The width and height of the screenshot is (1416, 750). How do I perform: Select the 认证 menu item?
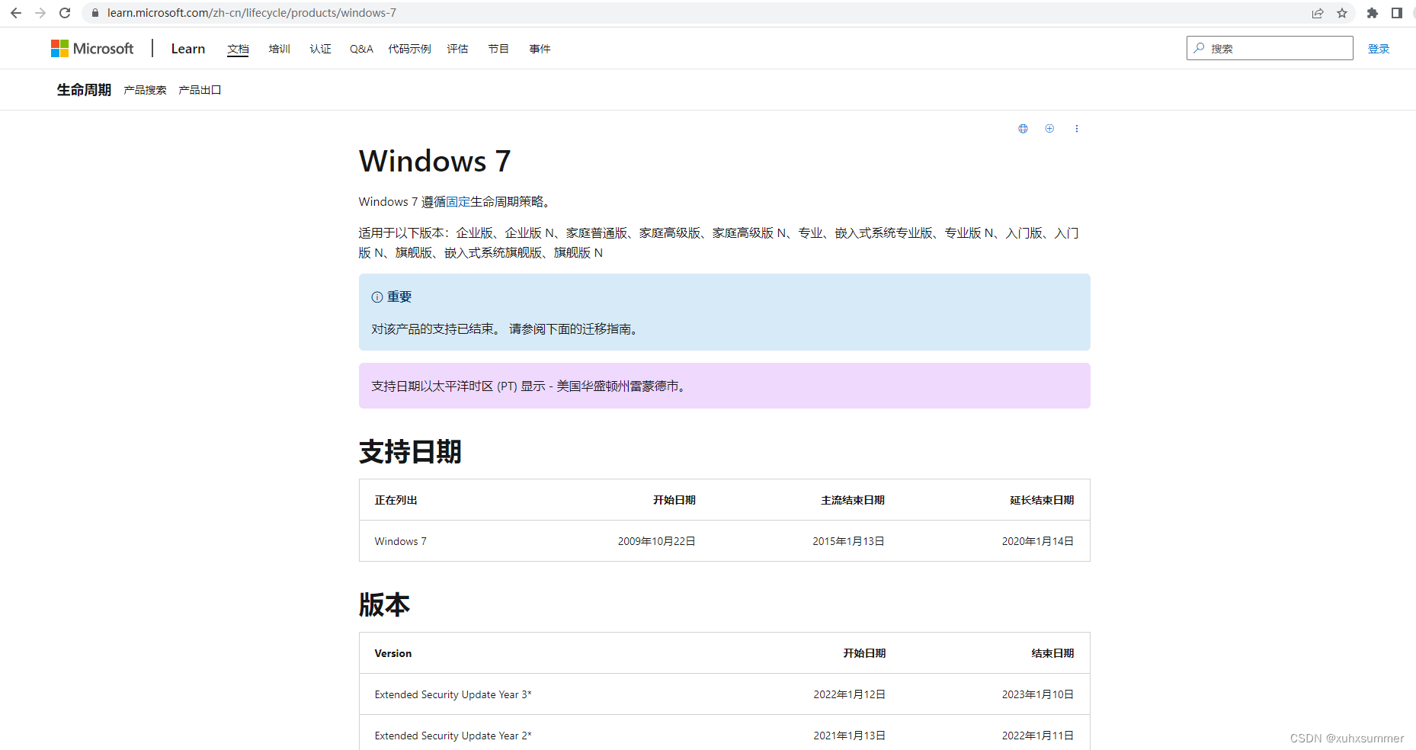[320, 49]
